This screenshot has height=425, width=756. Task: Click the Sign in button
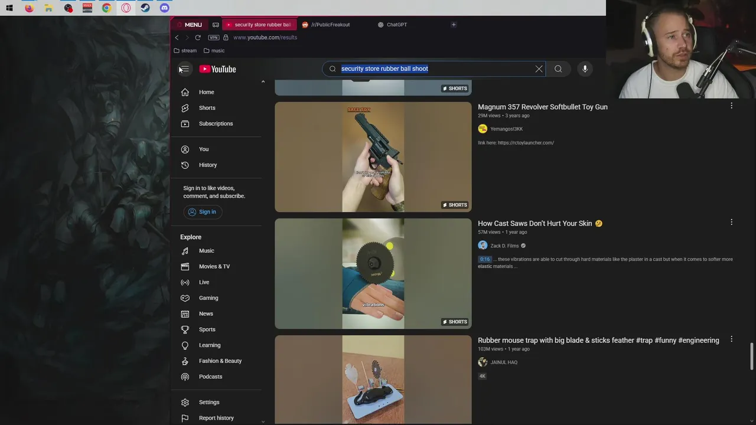point(202,212)
